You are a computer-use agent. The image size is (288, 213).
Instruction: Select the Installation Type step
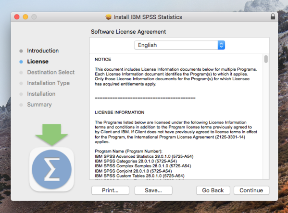click(48, 83)
